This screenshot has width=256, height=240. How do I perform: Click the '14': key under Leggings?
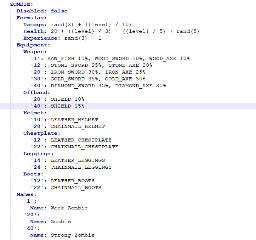pos(39,160)
